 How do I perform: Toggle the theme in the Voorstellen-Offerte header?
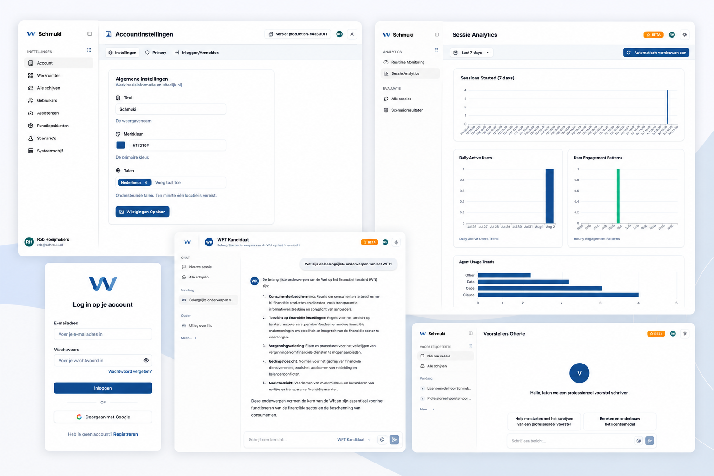(685, 334)
